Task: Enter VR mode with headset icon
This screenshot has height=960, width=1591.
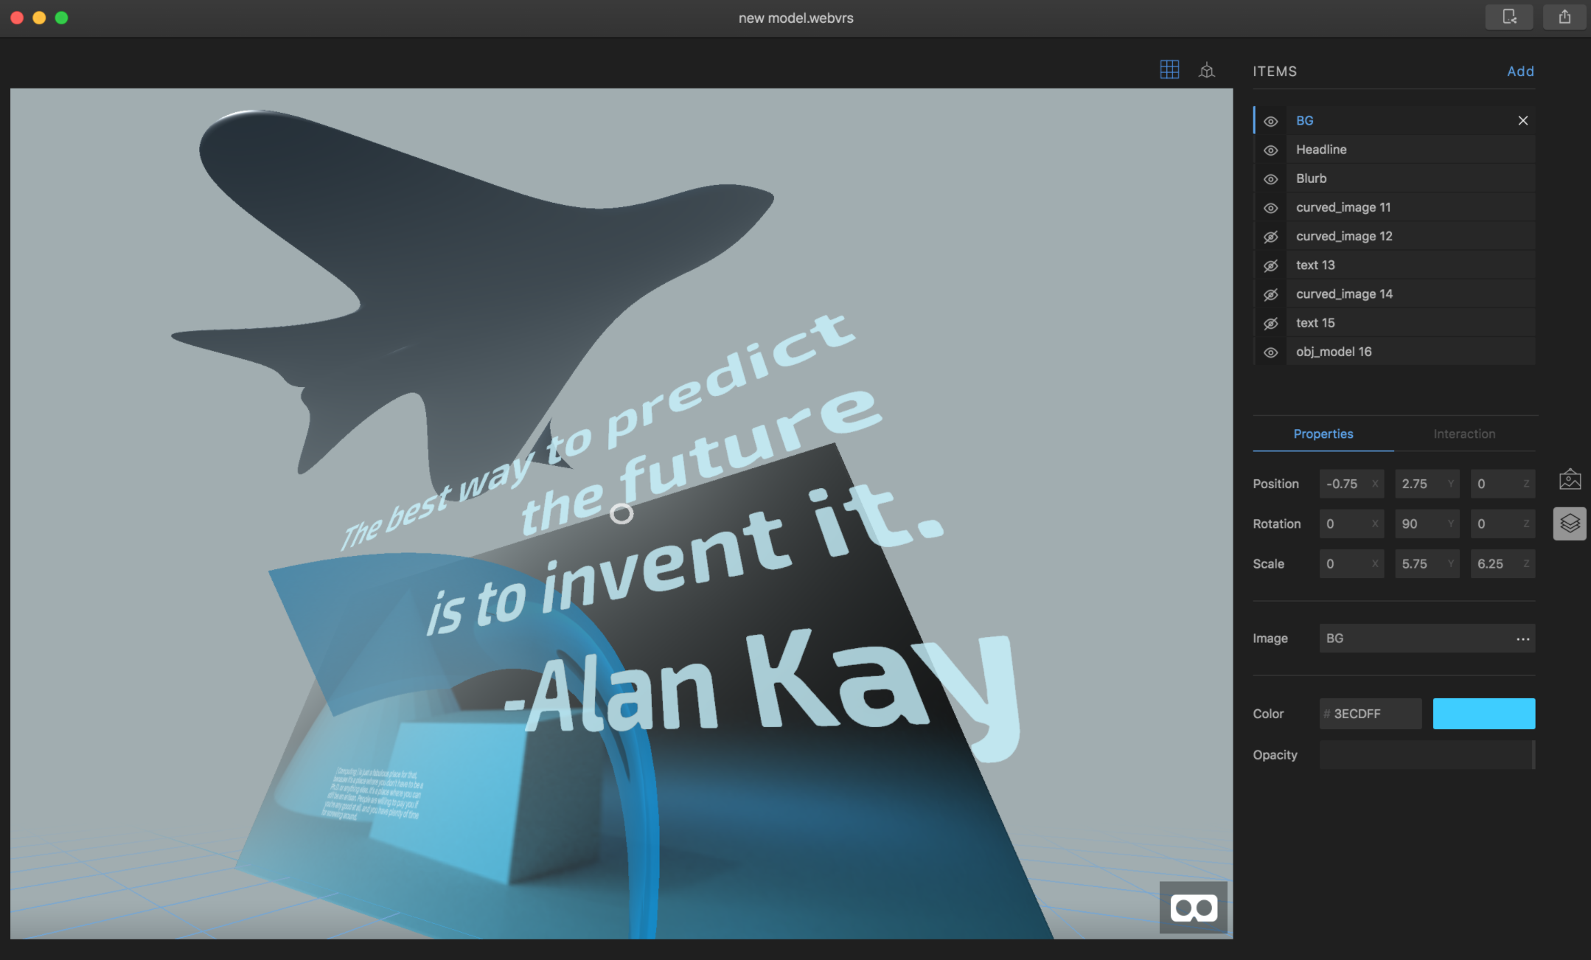Action: 1193,908
